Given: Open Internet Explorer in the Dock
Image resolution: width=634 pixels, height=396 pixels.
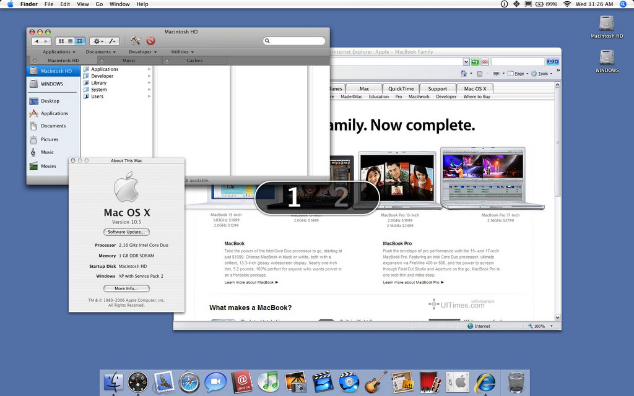Looking at the screenshot, I should click(484, 382).
